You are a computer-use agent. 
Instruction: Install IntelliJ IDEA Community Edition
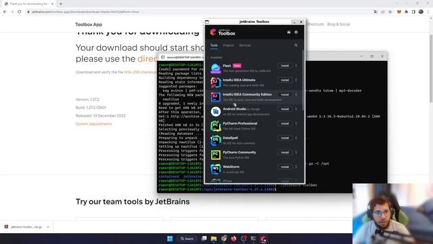[x=285, y=95]
